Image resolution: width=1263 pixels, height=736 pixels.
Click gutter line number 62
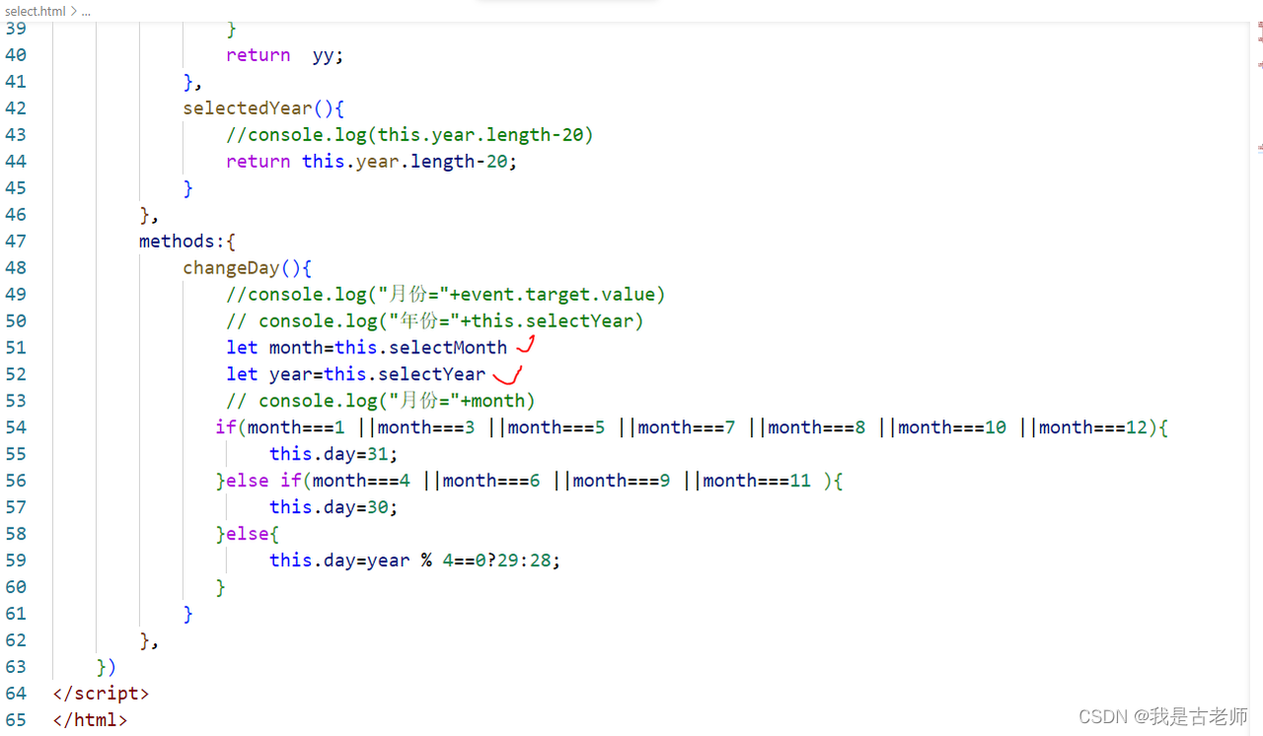coord(16,641)
